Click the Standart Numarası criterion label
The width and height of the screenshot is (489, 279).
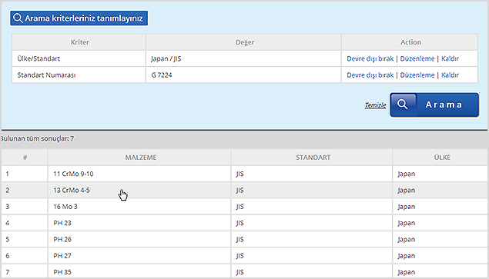[x=46, y=75]
